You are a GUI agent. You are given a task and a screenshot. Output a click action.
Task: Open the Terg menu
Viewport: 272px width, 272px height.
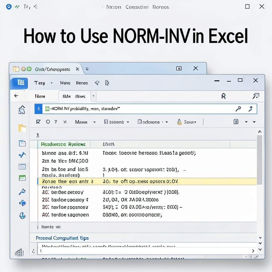(40, 83)
